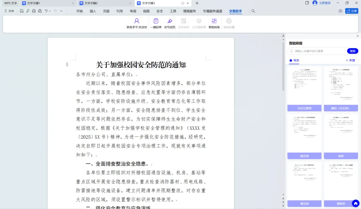The image size is (361, 209).
Task: Switch to the 页面 ribbon tab
Action: coord(106,11)
